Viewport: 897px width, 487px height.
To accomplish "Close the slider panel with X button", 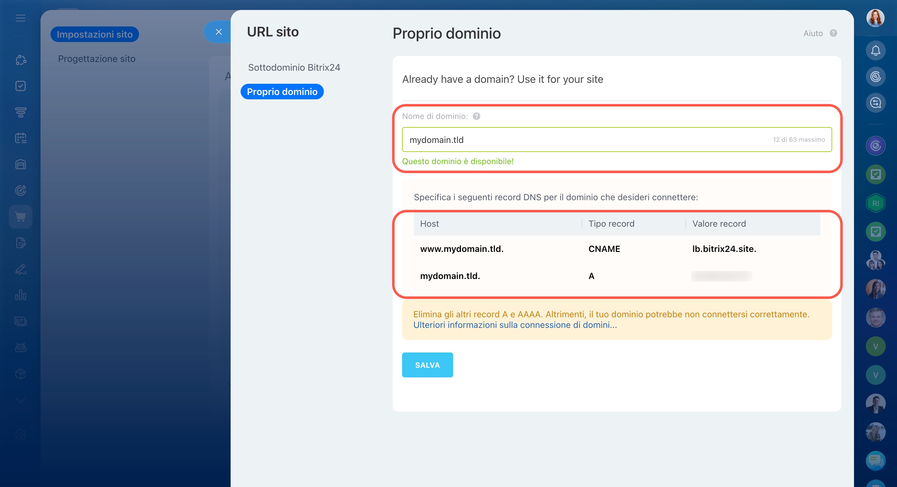I will coord(219,32).
